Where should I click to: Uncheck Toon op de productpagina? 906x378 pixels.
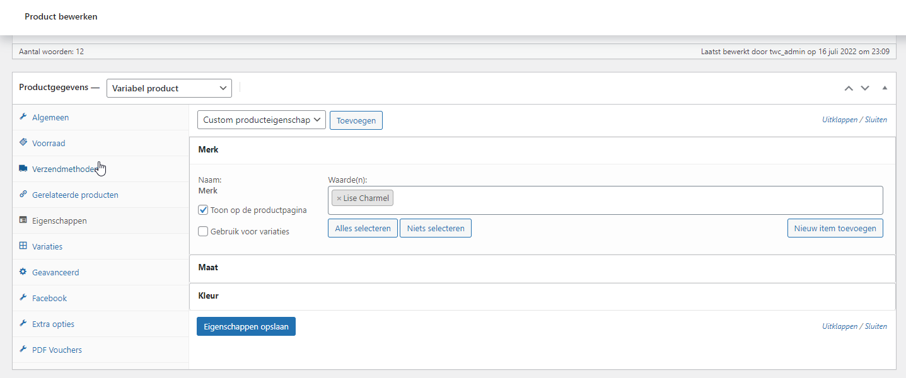pyautogui.click(x=203, y=210)
